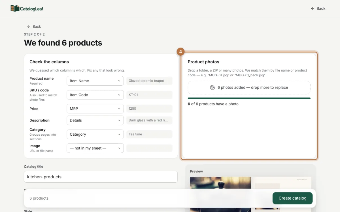340x212 pixels.
Task: Click the Glazed ceramic teapot sample field
Action: click(x=149, y=81)
